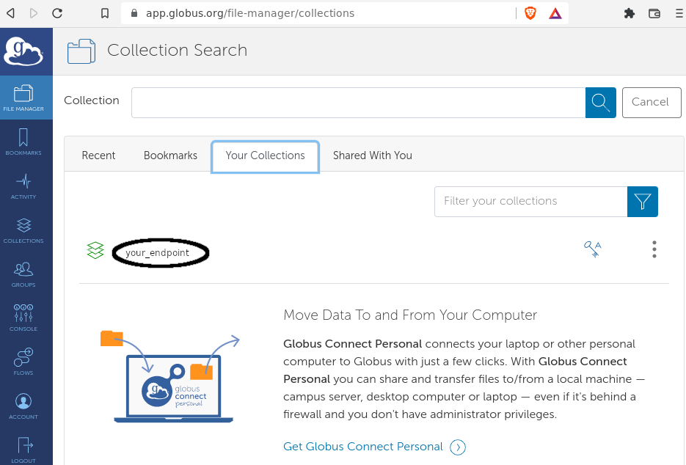The height and width of the screenshot is (465, 686).
Task: Open Activity in sidebar
Action: point(23,186)
